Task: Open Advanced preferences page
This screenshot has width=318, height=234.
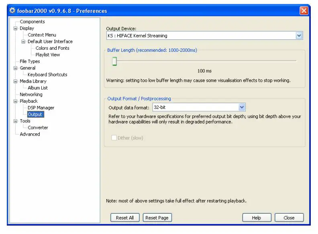Action: 30,134
